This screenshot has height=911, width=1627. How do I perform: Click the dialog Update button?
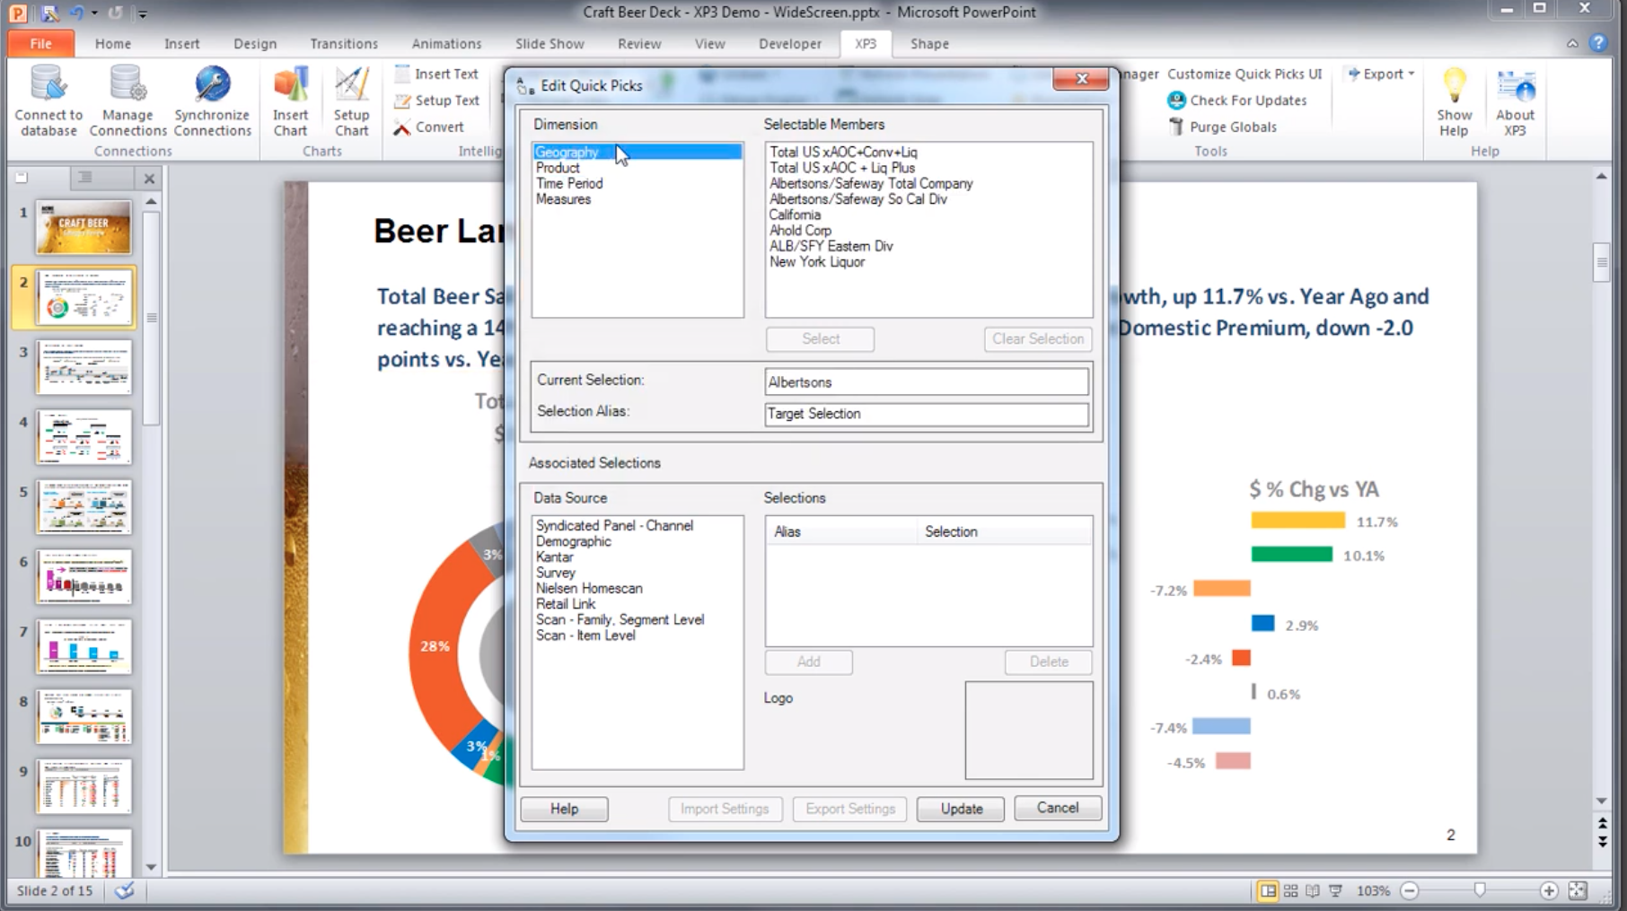961,809
